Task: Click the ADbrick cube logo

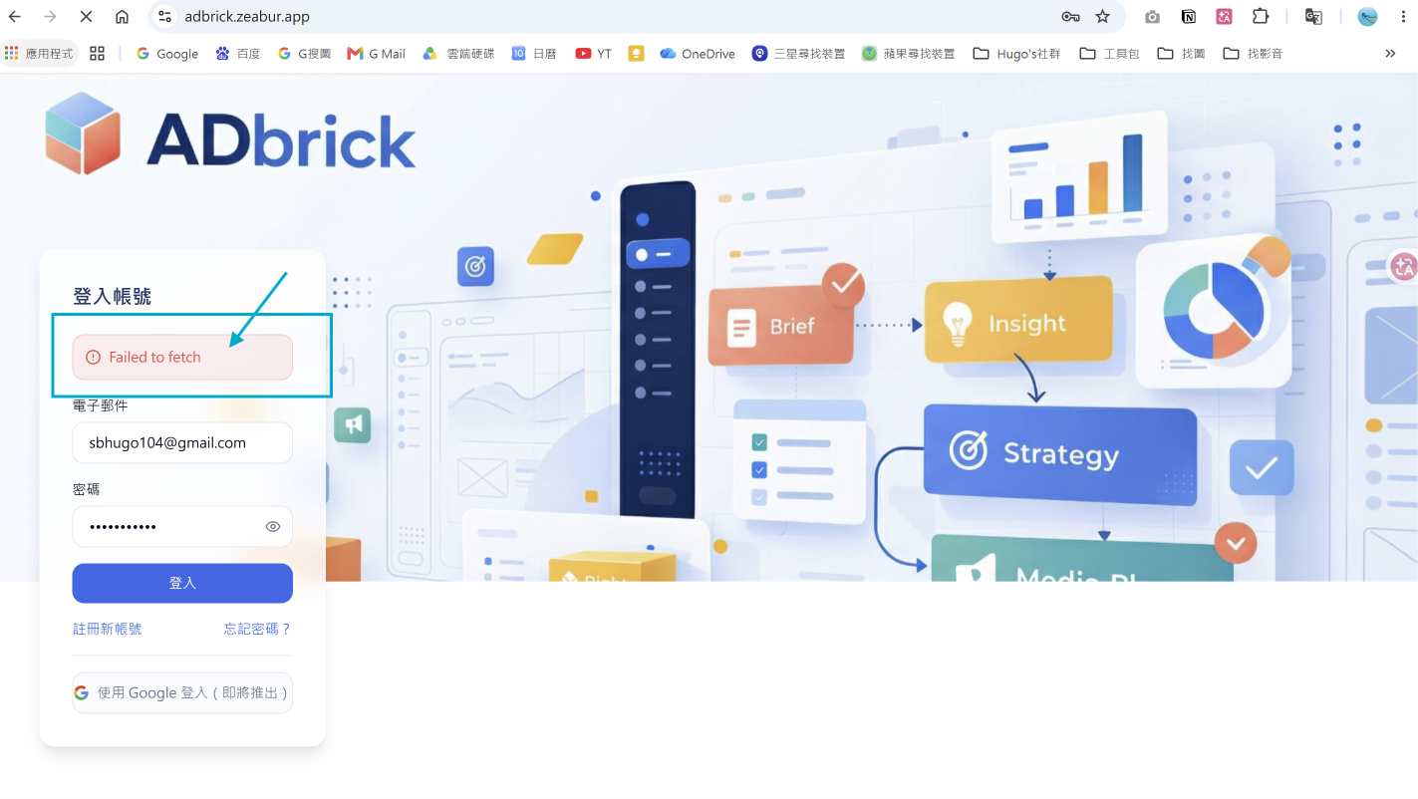Action: pos(83,133)
